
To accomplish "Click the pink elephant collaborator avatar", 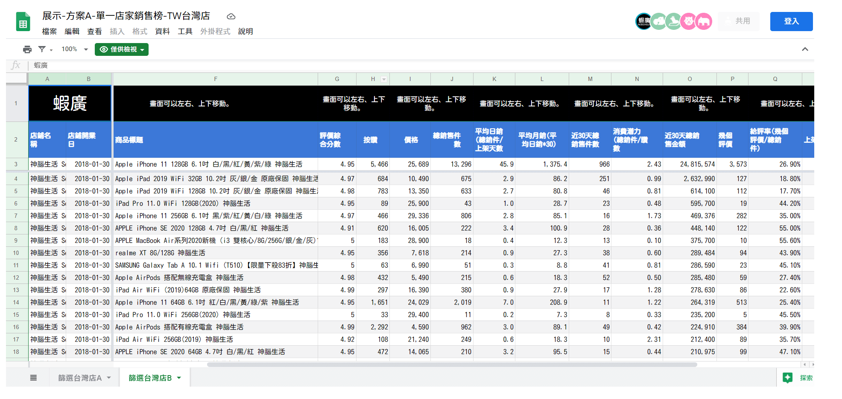I will (x=703, y=21).
